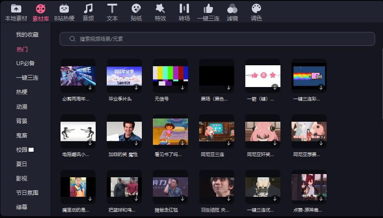Download the 黑场（黑色 clip

pos(228,87)
